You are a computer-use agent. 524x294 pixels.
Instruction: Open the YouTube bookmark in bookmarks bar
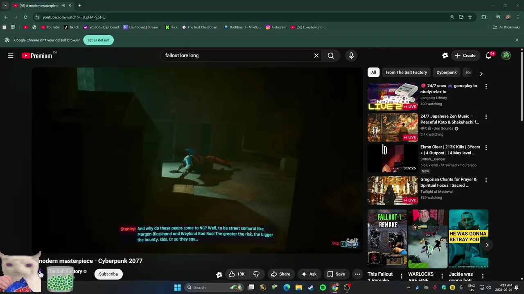(50, 27)
